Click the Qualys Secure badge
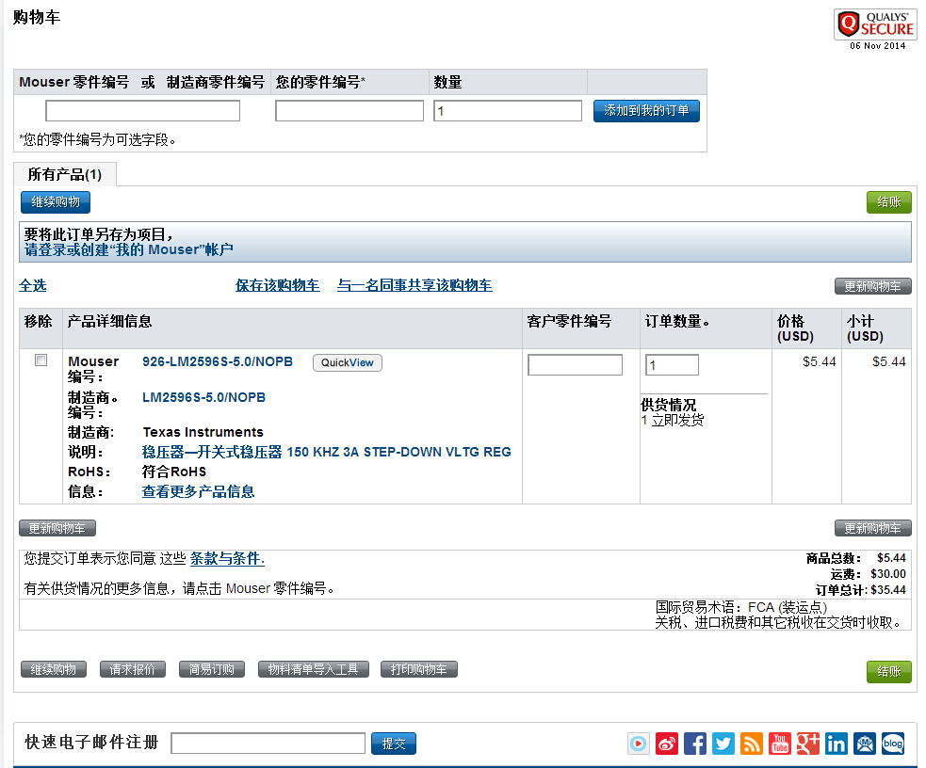926x768 pixels. (x=875, y=24)
